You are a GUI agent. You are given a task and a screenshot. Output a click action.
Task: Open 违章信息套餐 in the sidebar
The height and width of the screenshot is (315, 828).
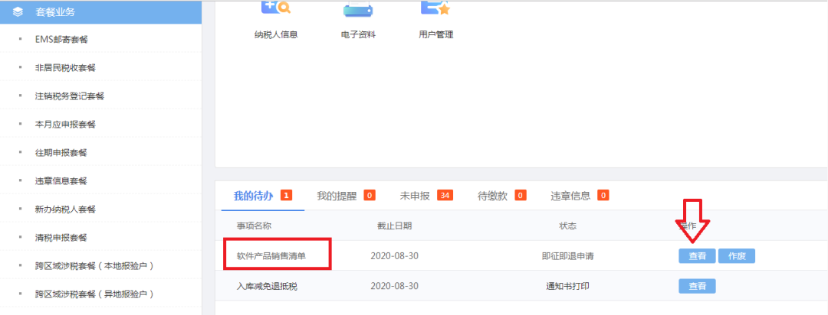point(61,181)
